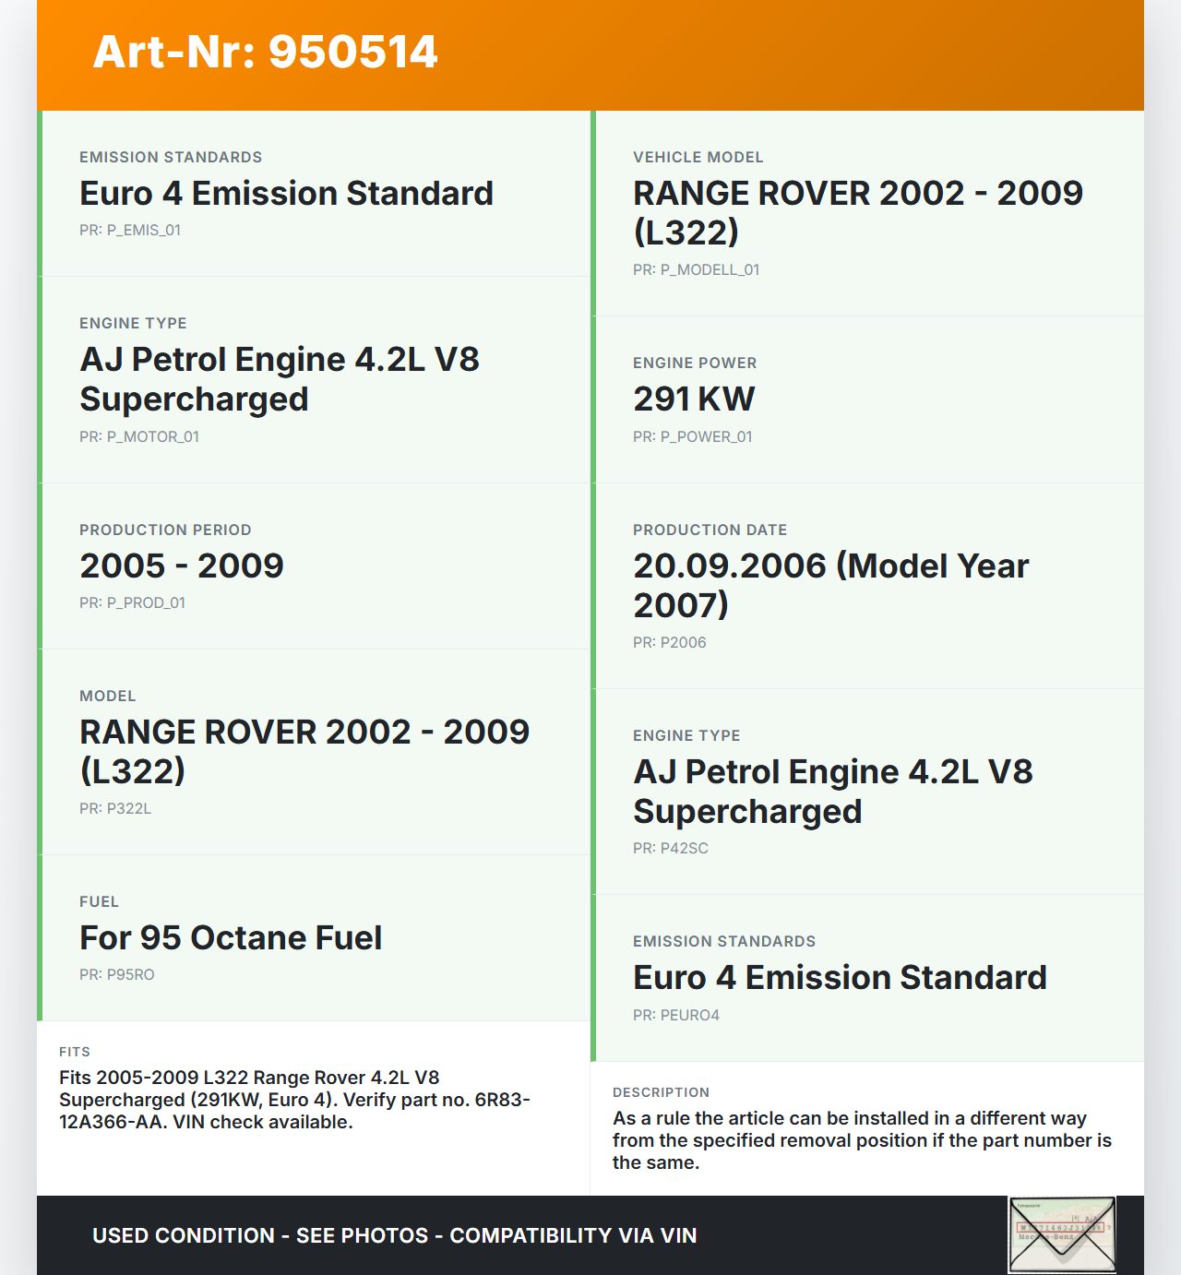
Task: Click the PR: P_MOTOR_01 engine type code
Action: [139, 436]
